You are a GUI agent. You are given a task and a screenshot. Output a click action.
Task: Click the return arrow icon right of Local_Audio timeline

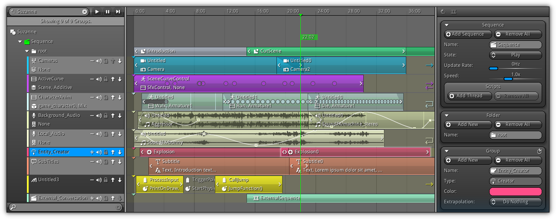click(x=429, y=141)
